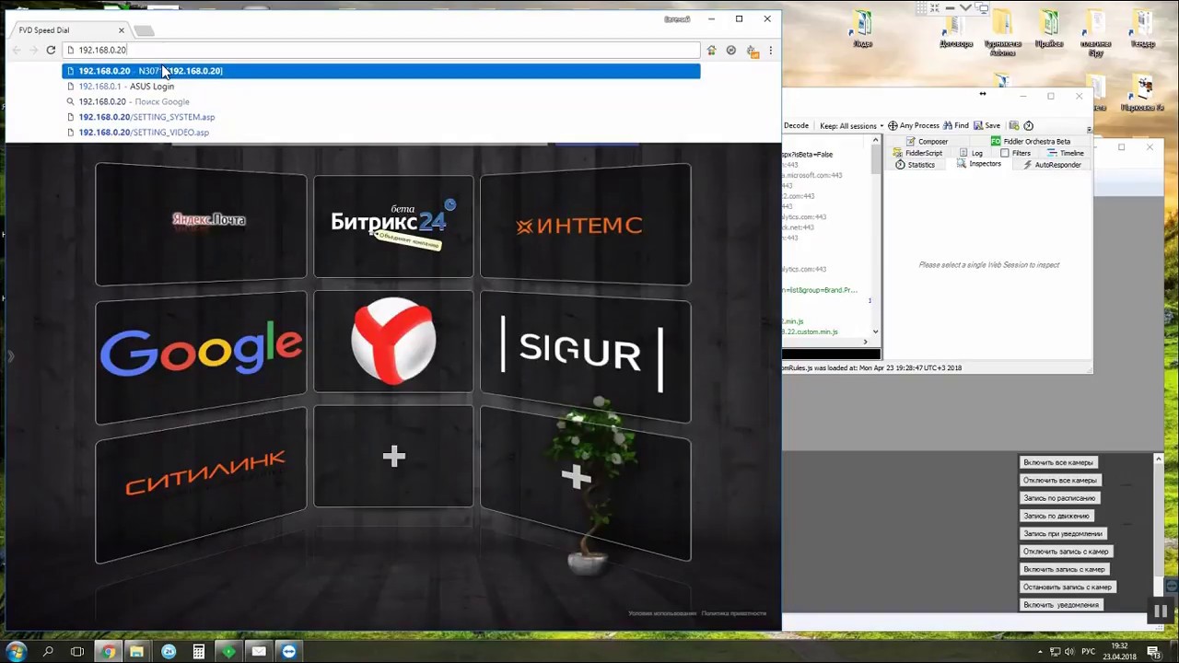Switch to the FiddlerScript tab
This screenshot has height=663, width=1179.
click(x=917, y=153)
